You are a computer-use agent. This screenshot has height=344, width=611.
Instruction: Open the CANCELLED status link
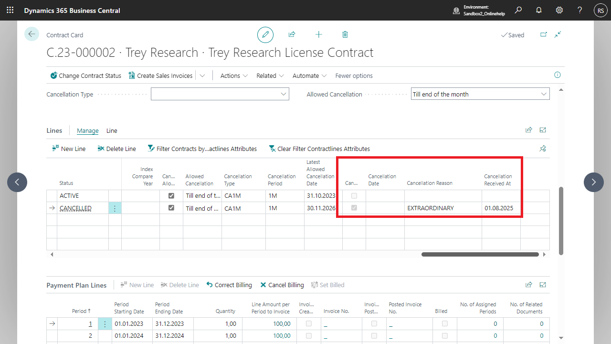(x=75, y=208)
